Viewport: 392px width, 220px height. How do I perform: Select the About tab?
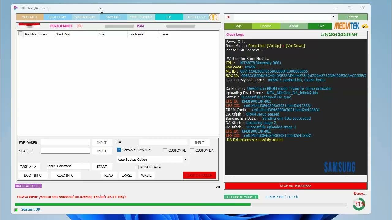(294, 26)
